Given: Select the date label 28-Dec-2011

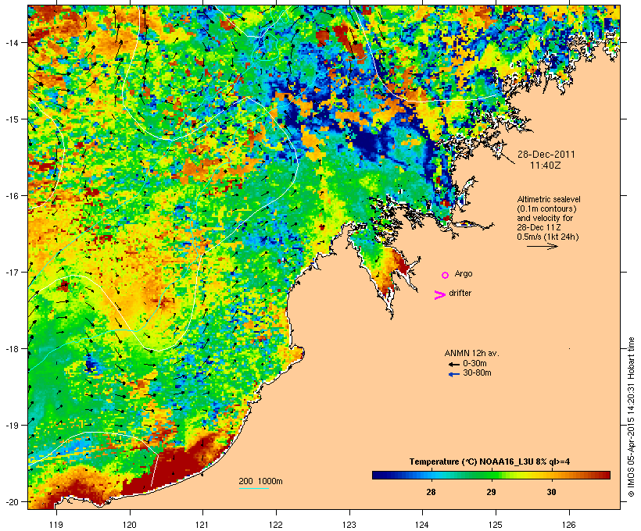Looking at the screenshot, I should [x=546, y=155].
